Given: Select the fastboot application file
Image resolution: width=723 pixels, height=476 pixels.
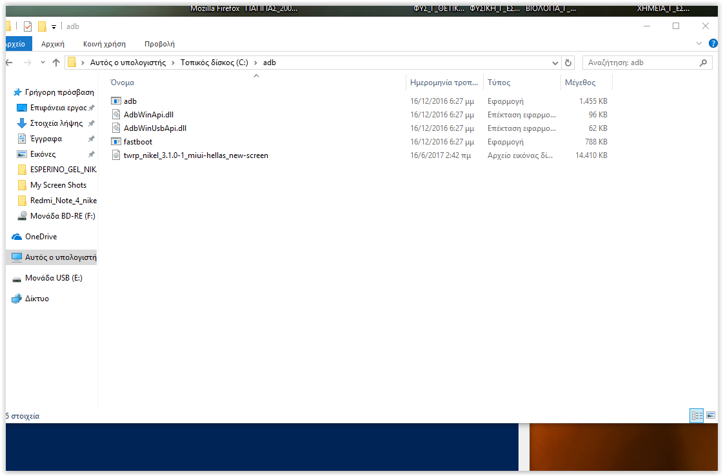Looking at the screenshot, I should pos(137,142).
